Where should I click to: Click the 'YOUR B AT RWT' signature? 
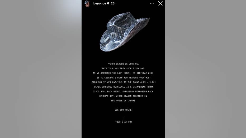click(124, 122)
